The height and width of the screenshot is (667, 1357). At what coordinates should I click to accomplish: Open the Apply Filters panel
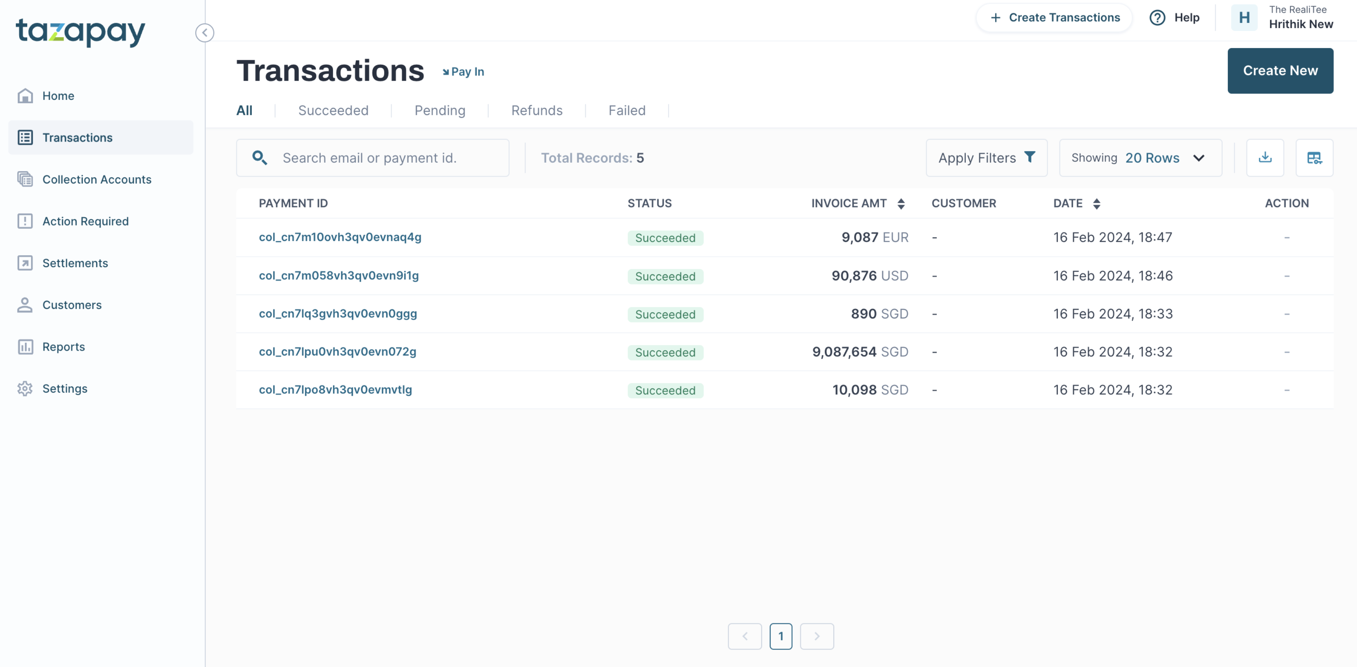tap(986, 157)
